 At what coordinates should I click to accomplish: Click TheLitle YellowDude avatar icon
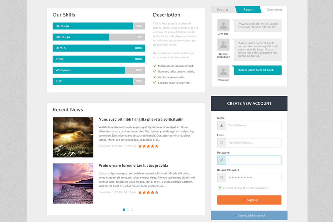click(223, 45)
